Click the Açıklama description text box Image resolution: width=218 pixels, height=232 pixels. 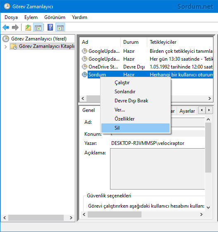tap(158, 169)
